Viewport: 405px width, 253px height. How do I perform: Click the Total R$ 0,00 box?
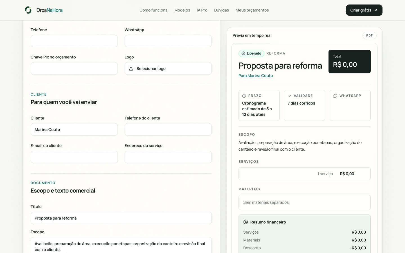(x=350, y=62)
